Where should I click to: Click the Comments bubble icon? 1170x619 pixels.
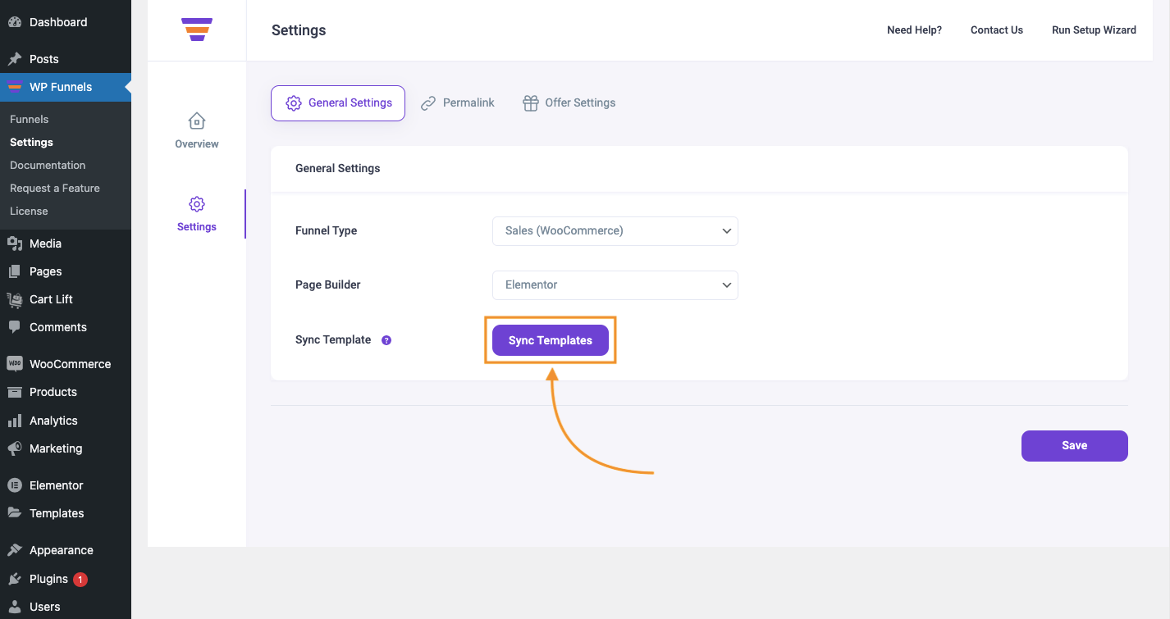(15, 327)
